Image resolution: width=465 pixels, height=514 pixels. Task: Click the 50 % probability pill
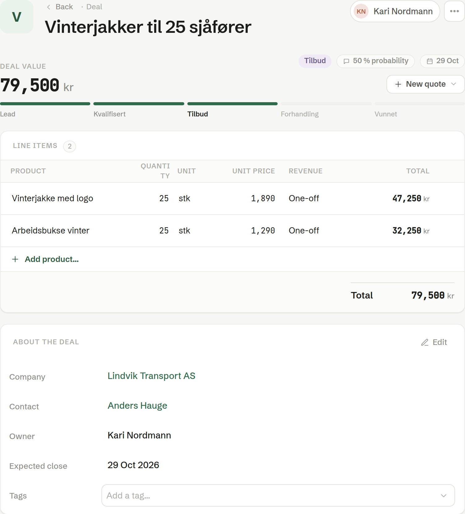click(x=375, y=61)
